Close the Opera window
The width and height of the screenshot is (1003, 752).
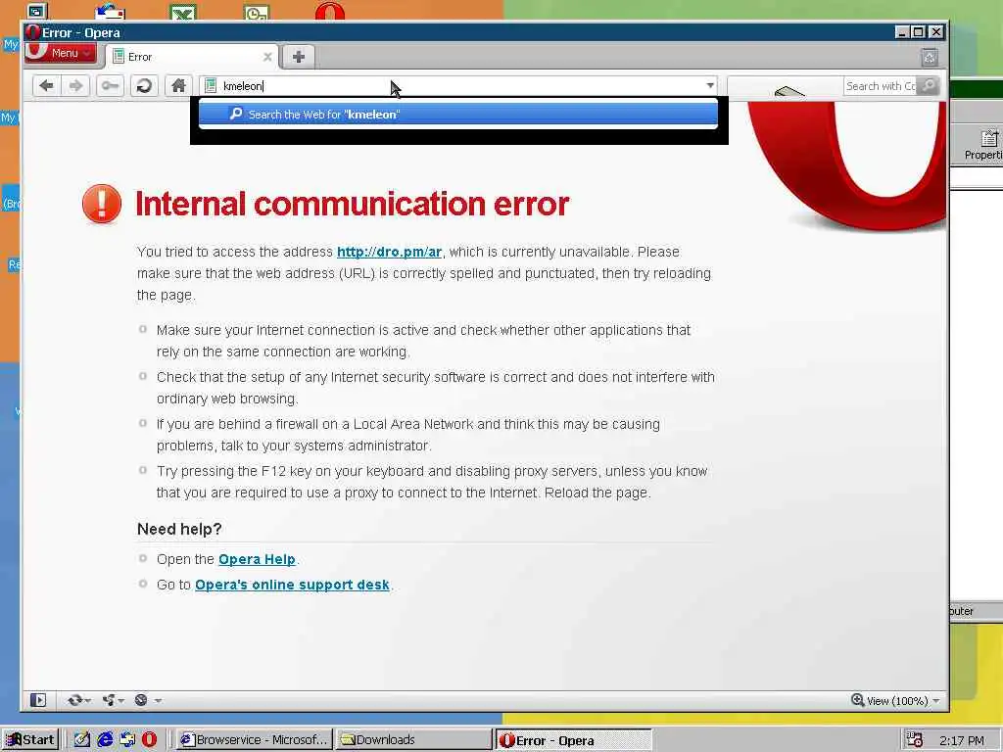935,32
